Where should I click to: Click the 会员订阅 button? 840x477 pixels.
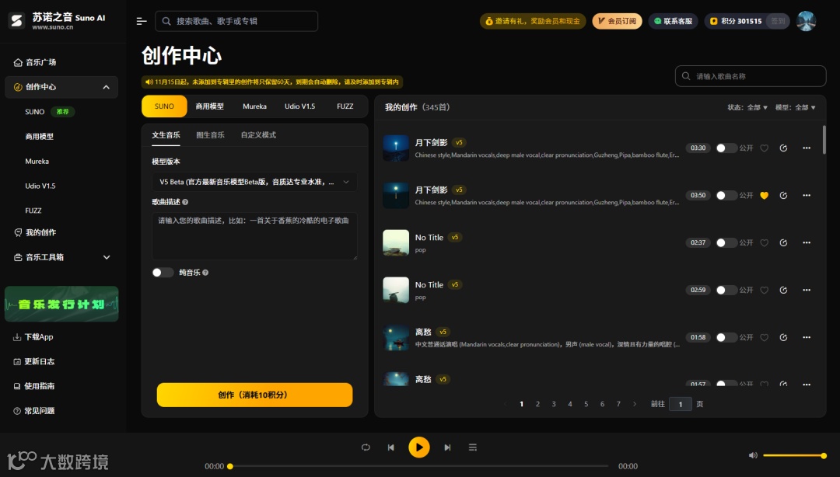tap(617, 21)
